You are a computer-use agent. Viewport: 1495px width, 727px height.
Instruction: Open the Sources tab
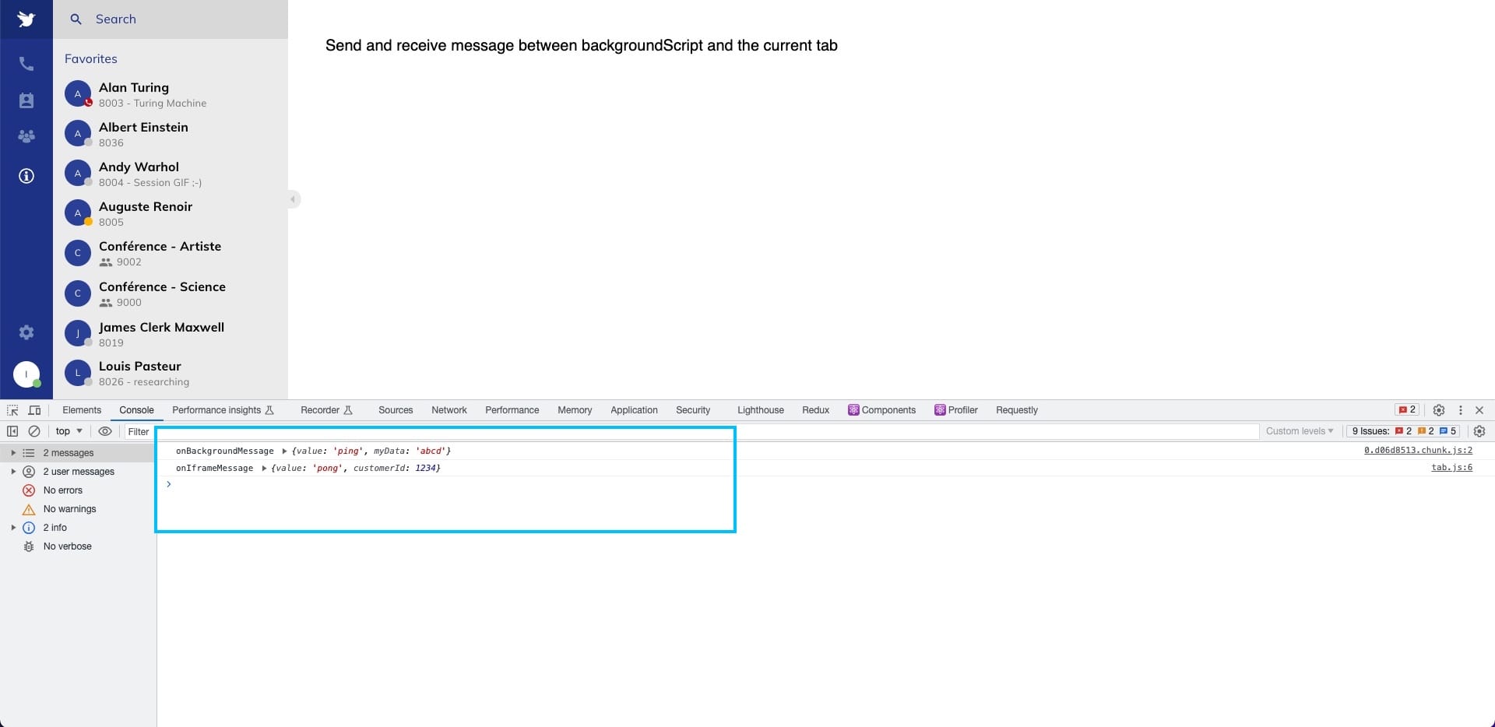[396, 410]
